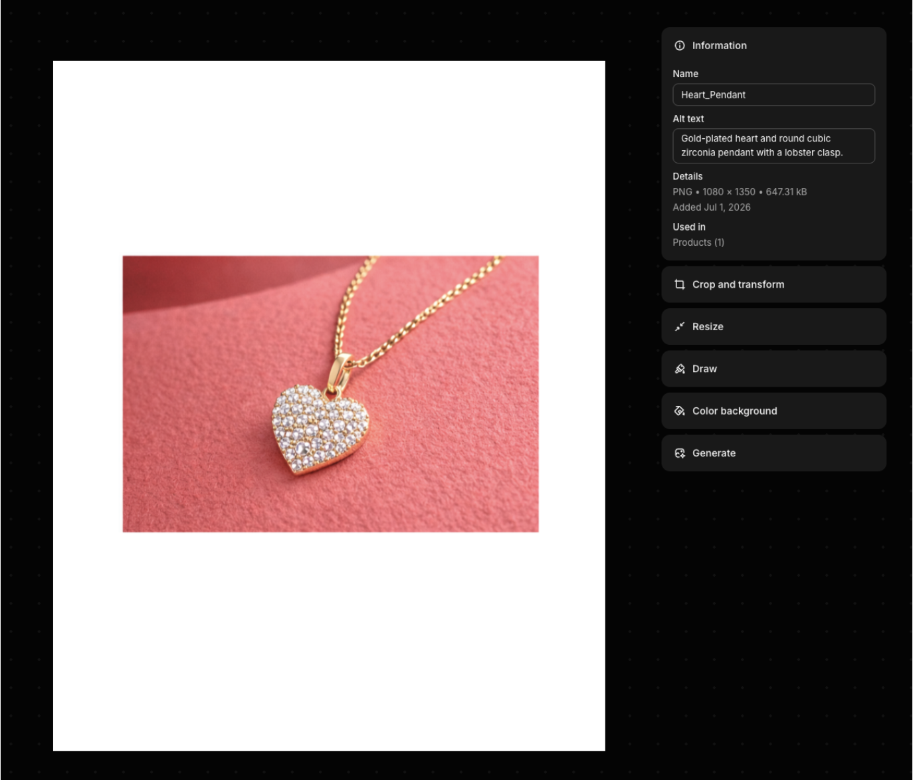Open the Resize panel
913x780 pixels.
coord(773,326)
